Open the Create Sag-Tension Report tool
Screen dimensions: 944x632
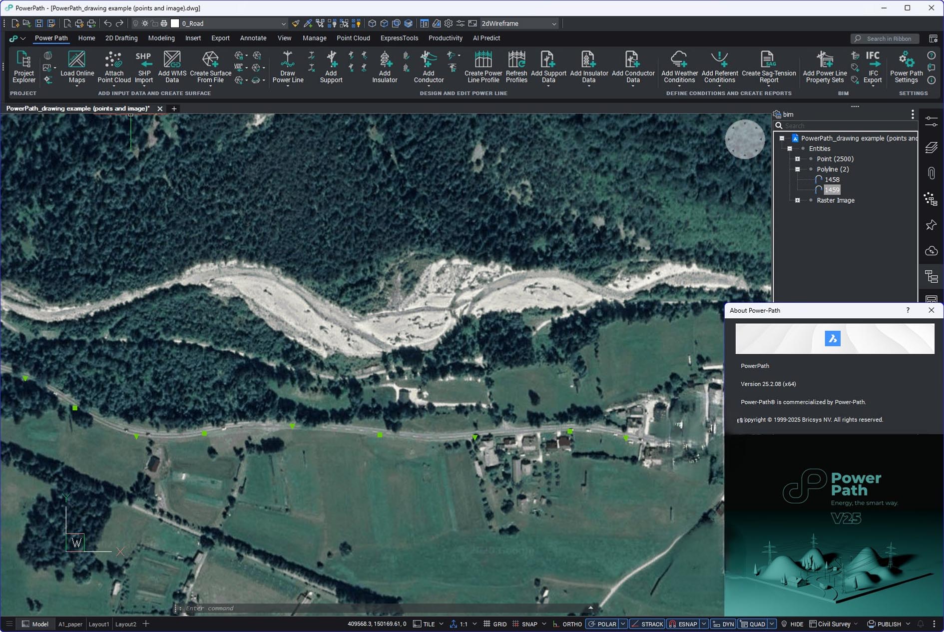[768, 66]
